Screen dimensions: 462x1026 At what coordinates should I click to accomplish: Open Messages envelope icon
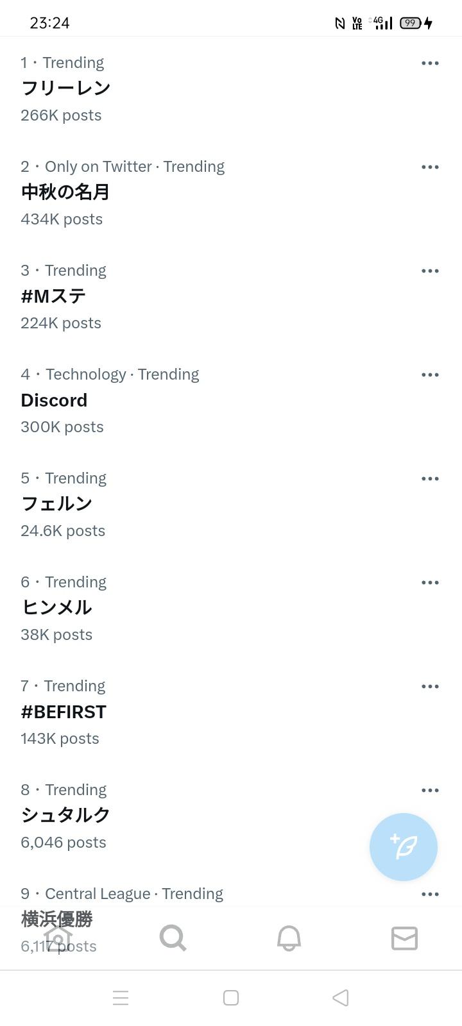pyautogui.click(x=404, y=938)
